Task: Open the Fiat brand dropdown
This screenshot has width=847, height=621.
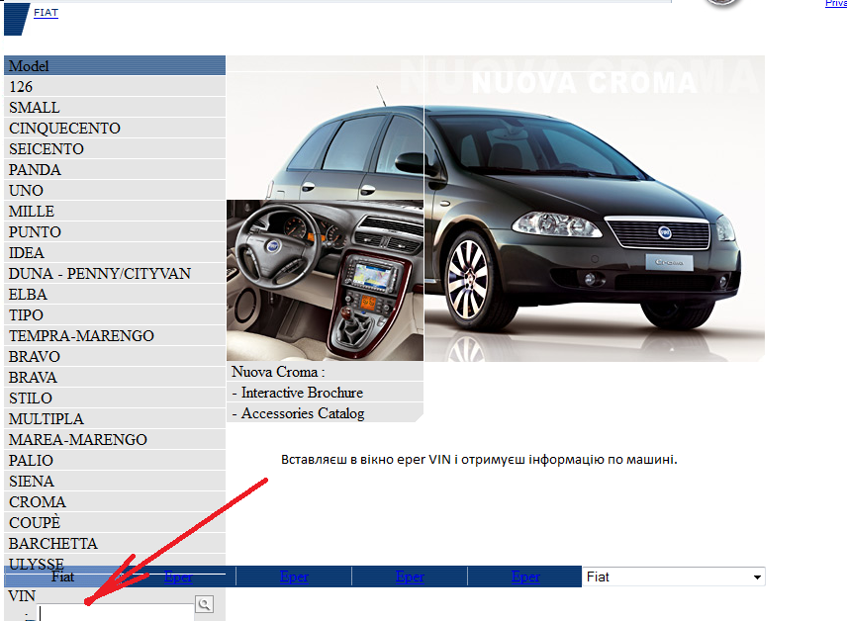Action: 673,577
